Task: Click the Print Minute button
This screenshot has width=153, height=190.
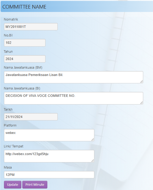Action: click(35, 184)
